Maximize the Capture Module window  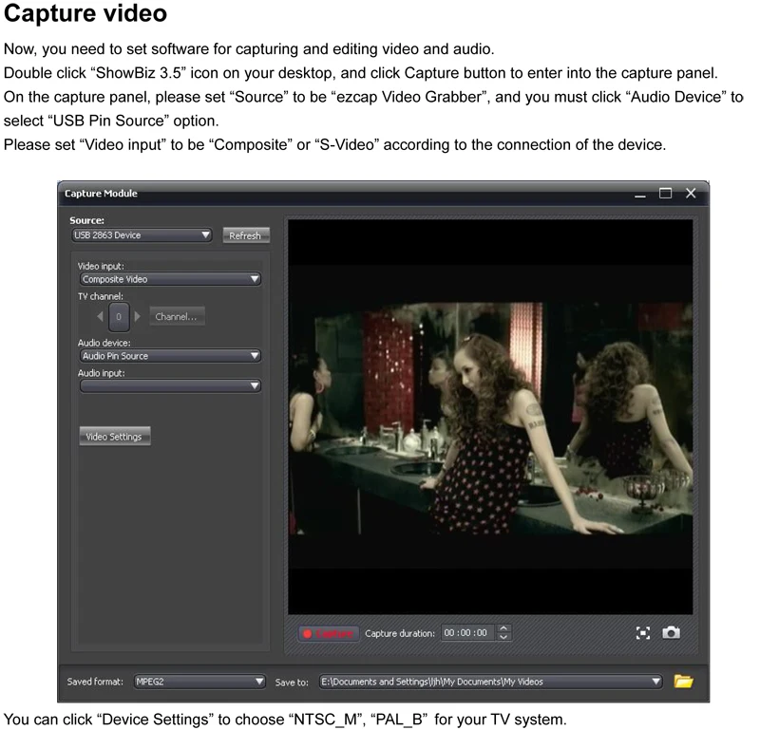pyautogui.click(x=666, y=194)
